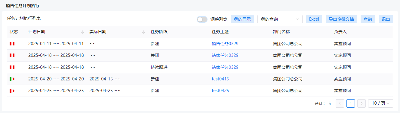The height and width of the screenshot is (113, 400).
Task: Click the 任务主题 column header
Action: click(220, 32)
